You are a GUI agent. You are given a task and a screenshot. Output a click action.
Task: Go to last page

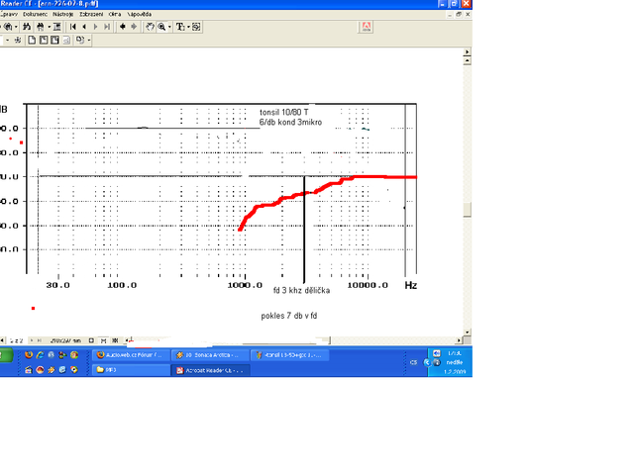click(x=107, y=27)
